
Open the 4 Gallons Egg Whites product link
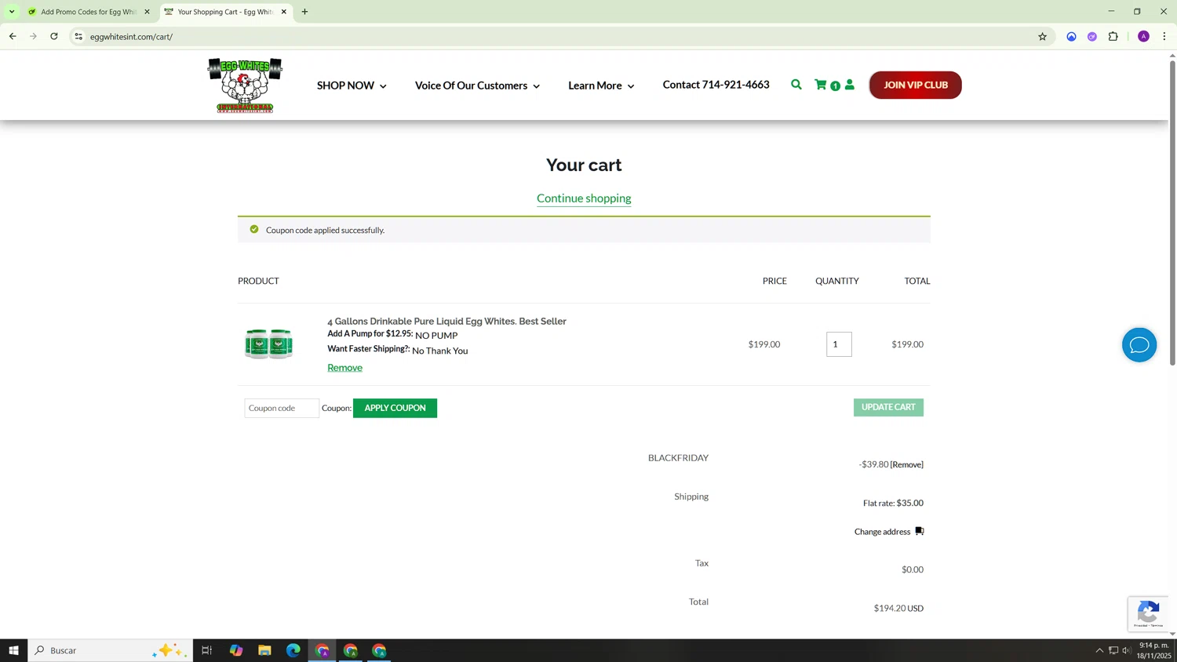click(x=446, y=322)
